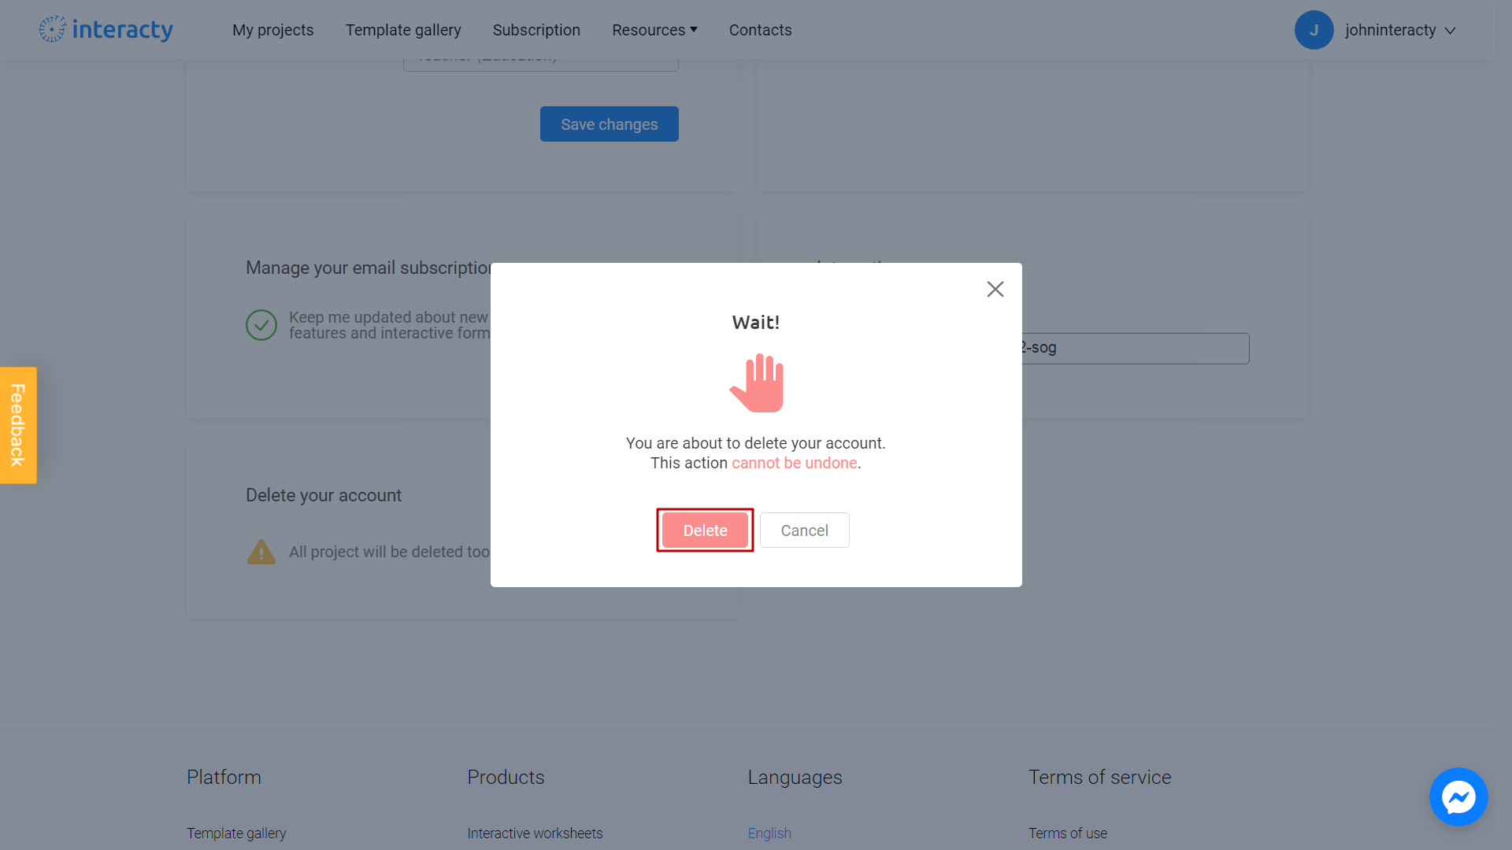The width and height of the screenshot is (1512, 850).
Task: Open the account menu via the J avatar
Action: 1314,29
